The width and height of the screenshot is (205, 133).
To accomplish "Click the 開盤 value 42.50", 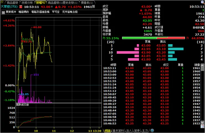I will tap(199, 24).
